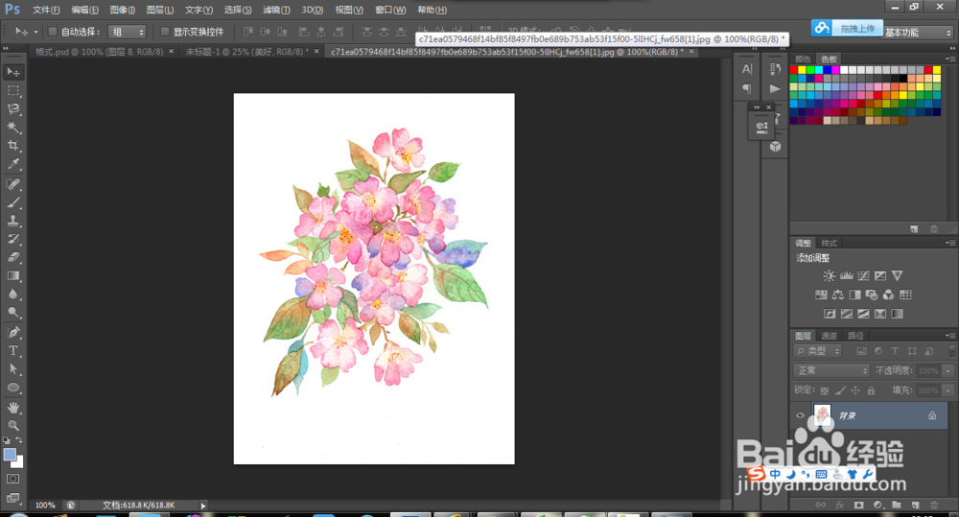Screen dimensions: 959x517
Task: Toggle lock position icon
Action: [855, 390]
